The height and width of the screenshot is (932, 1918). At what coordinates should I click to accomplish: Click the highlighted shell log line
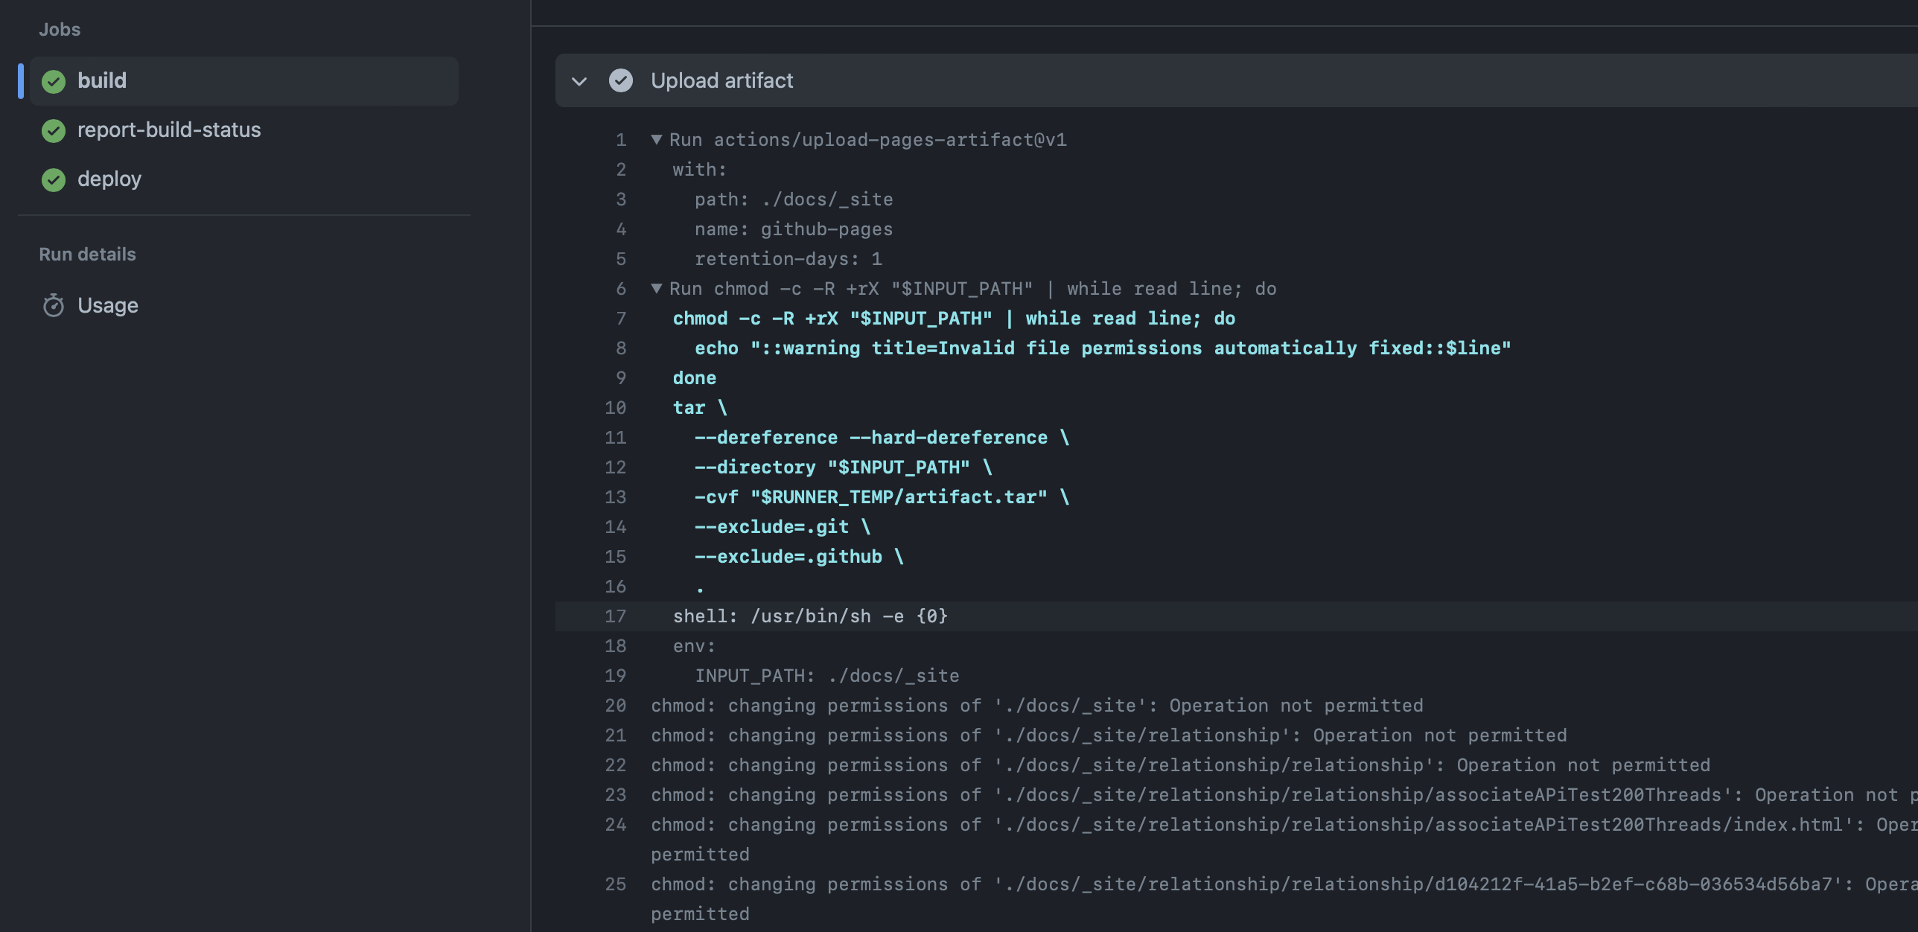(810, 616)
